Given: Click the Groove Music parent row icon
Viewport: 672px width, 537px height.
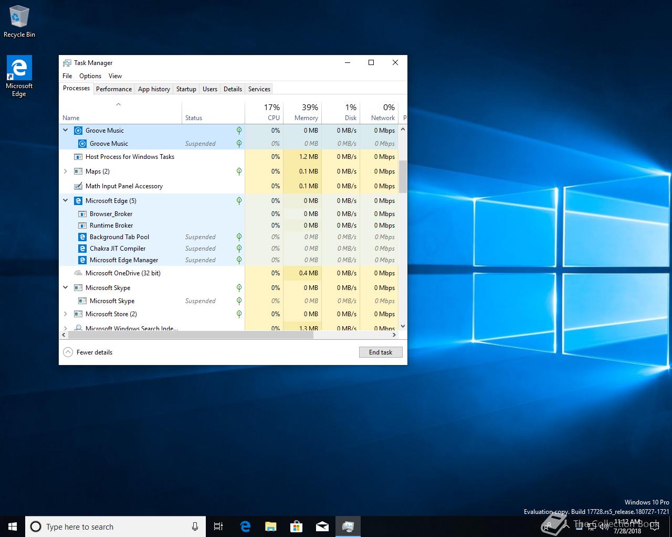Looking at the screenshot, I should point(78,131).
